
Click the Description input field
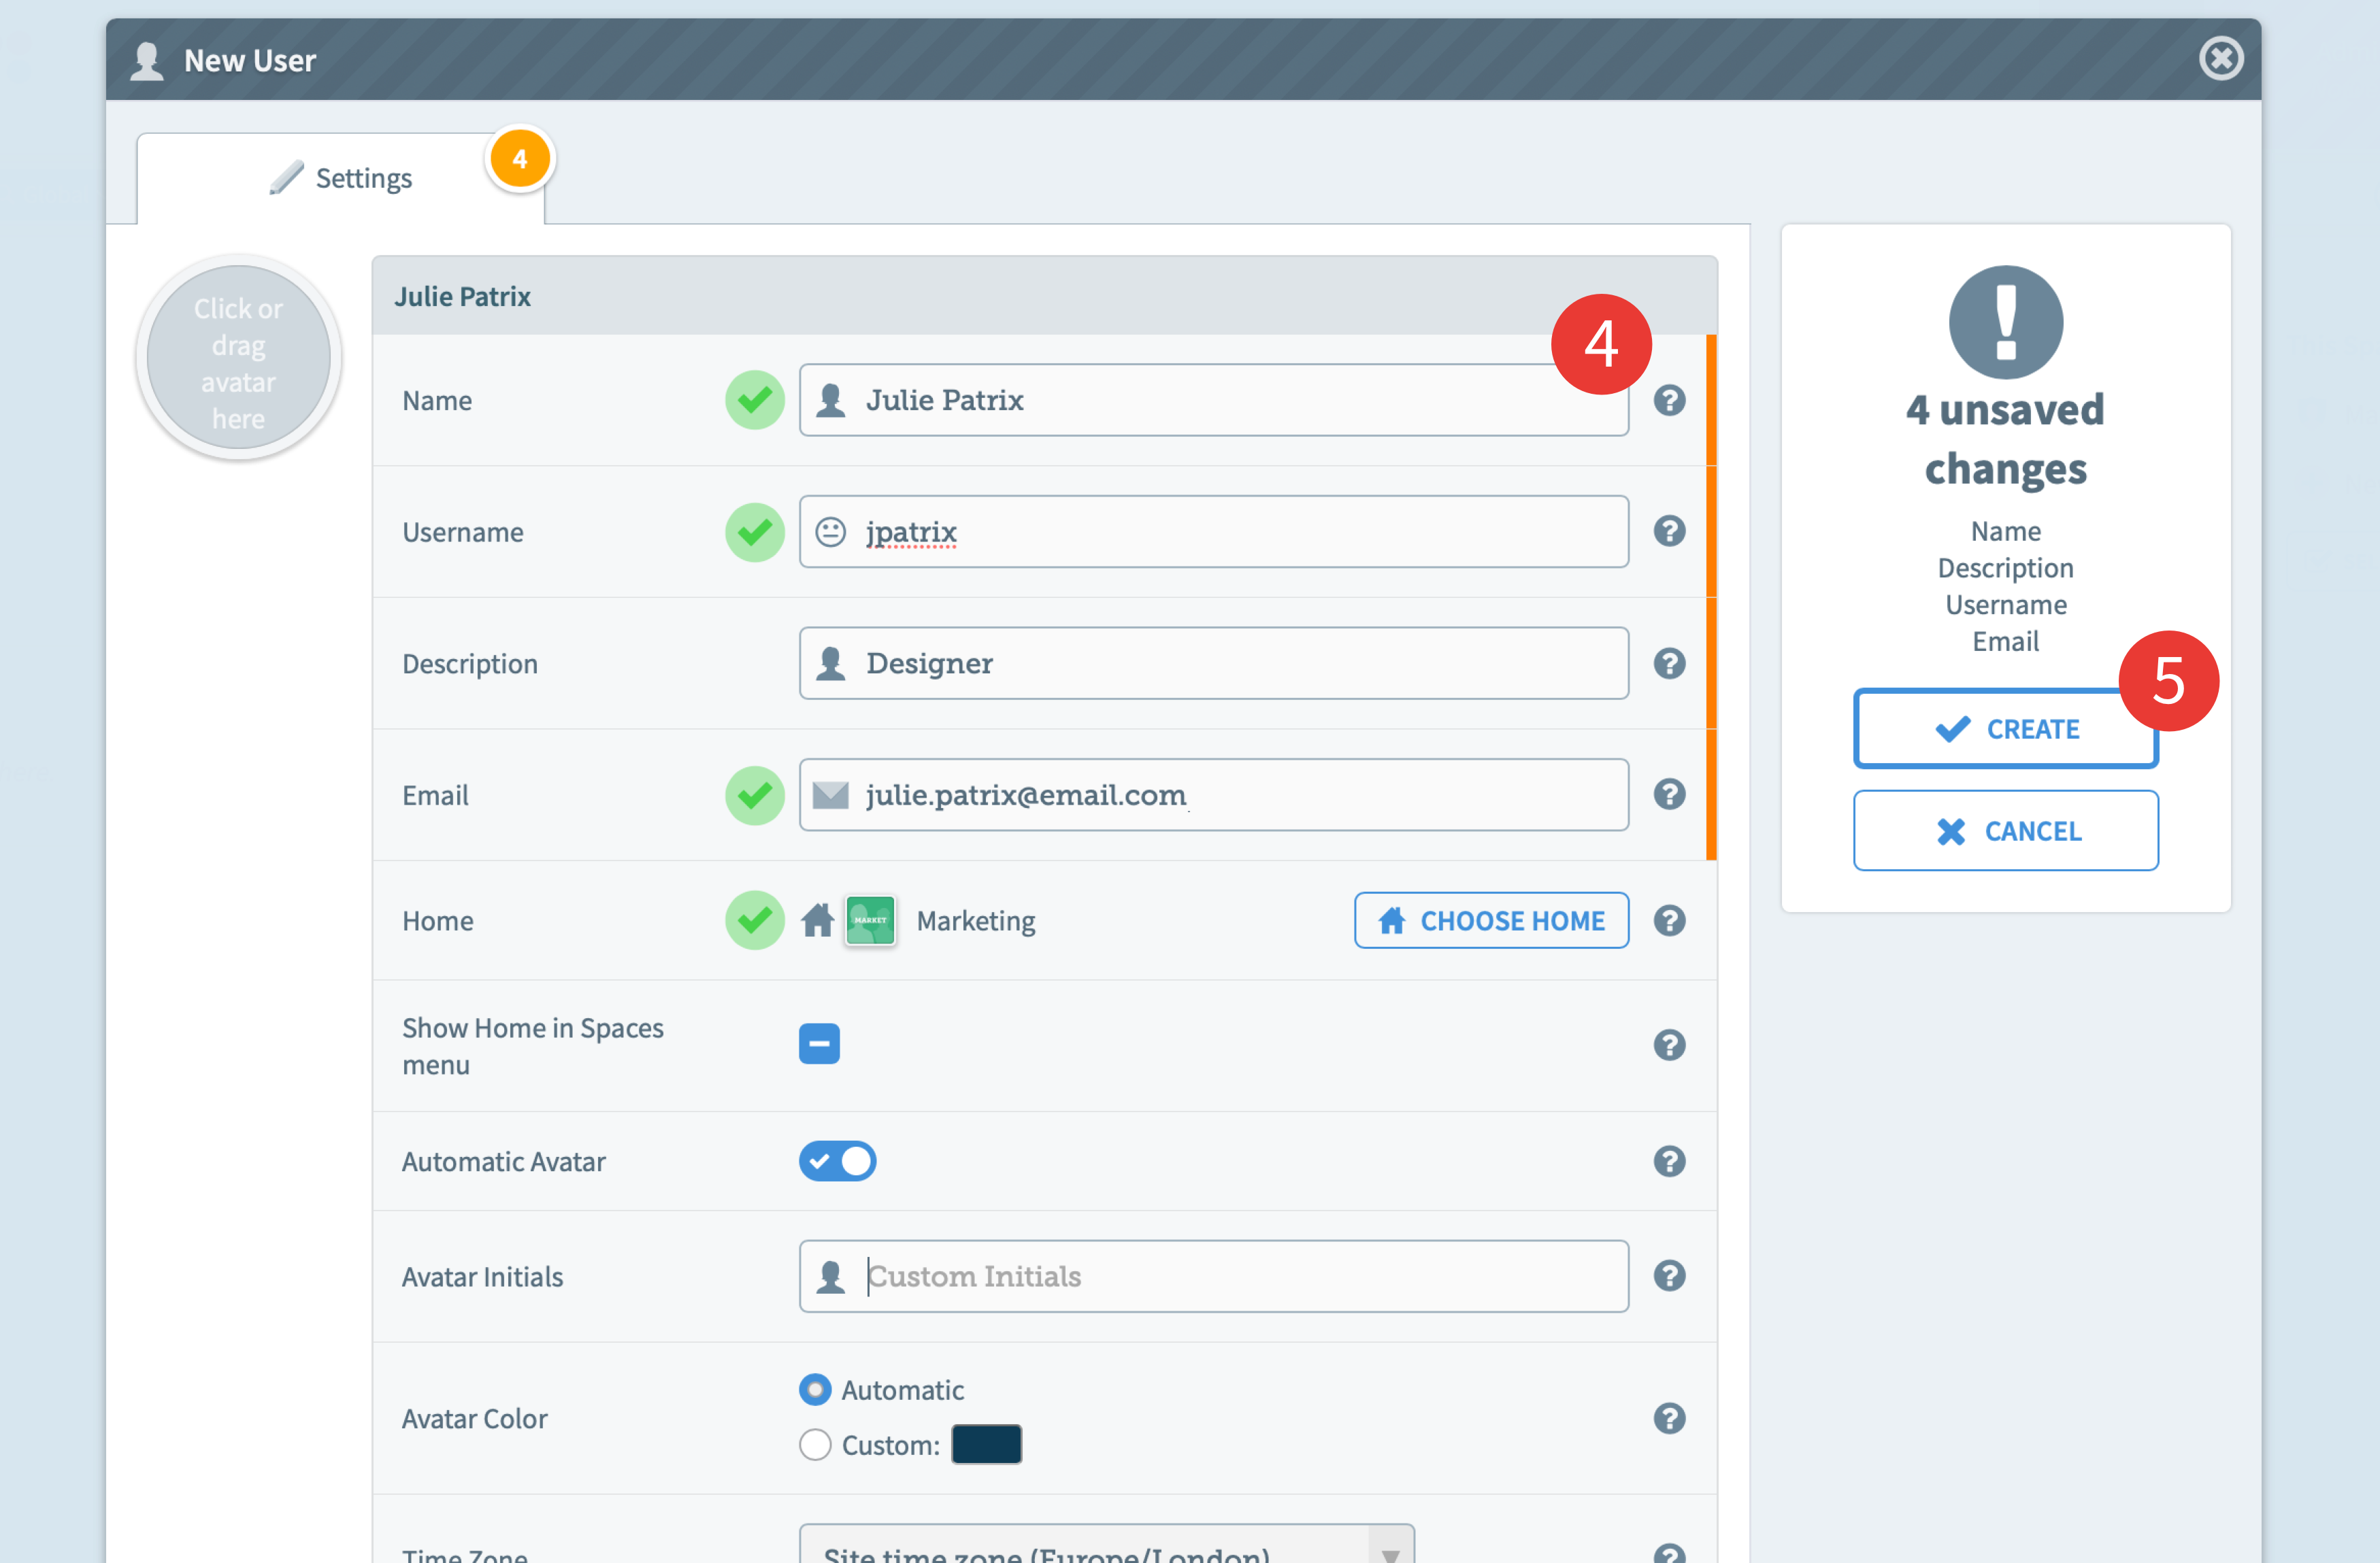(x=1213, y=664)
